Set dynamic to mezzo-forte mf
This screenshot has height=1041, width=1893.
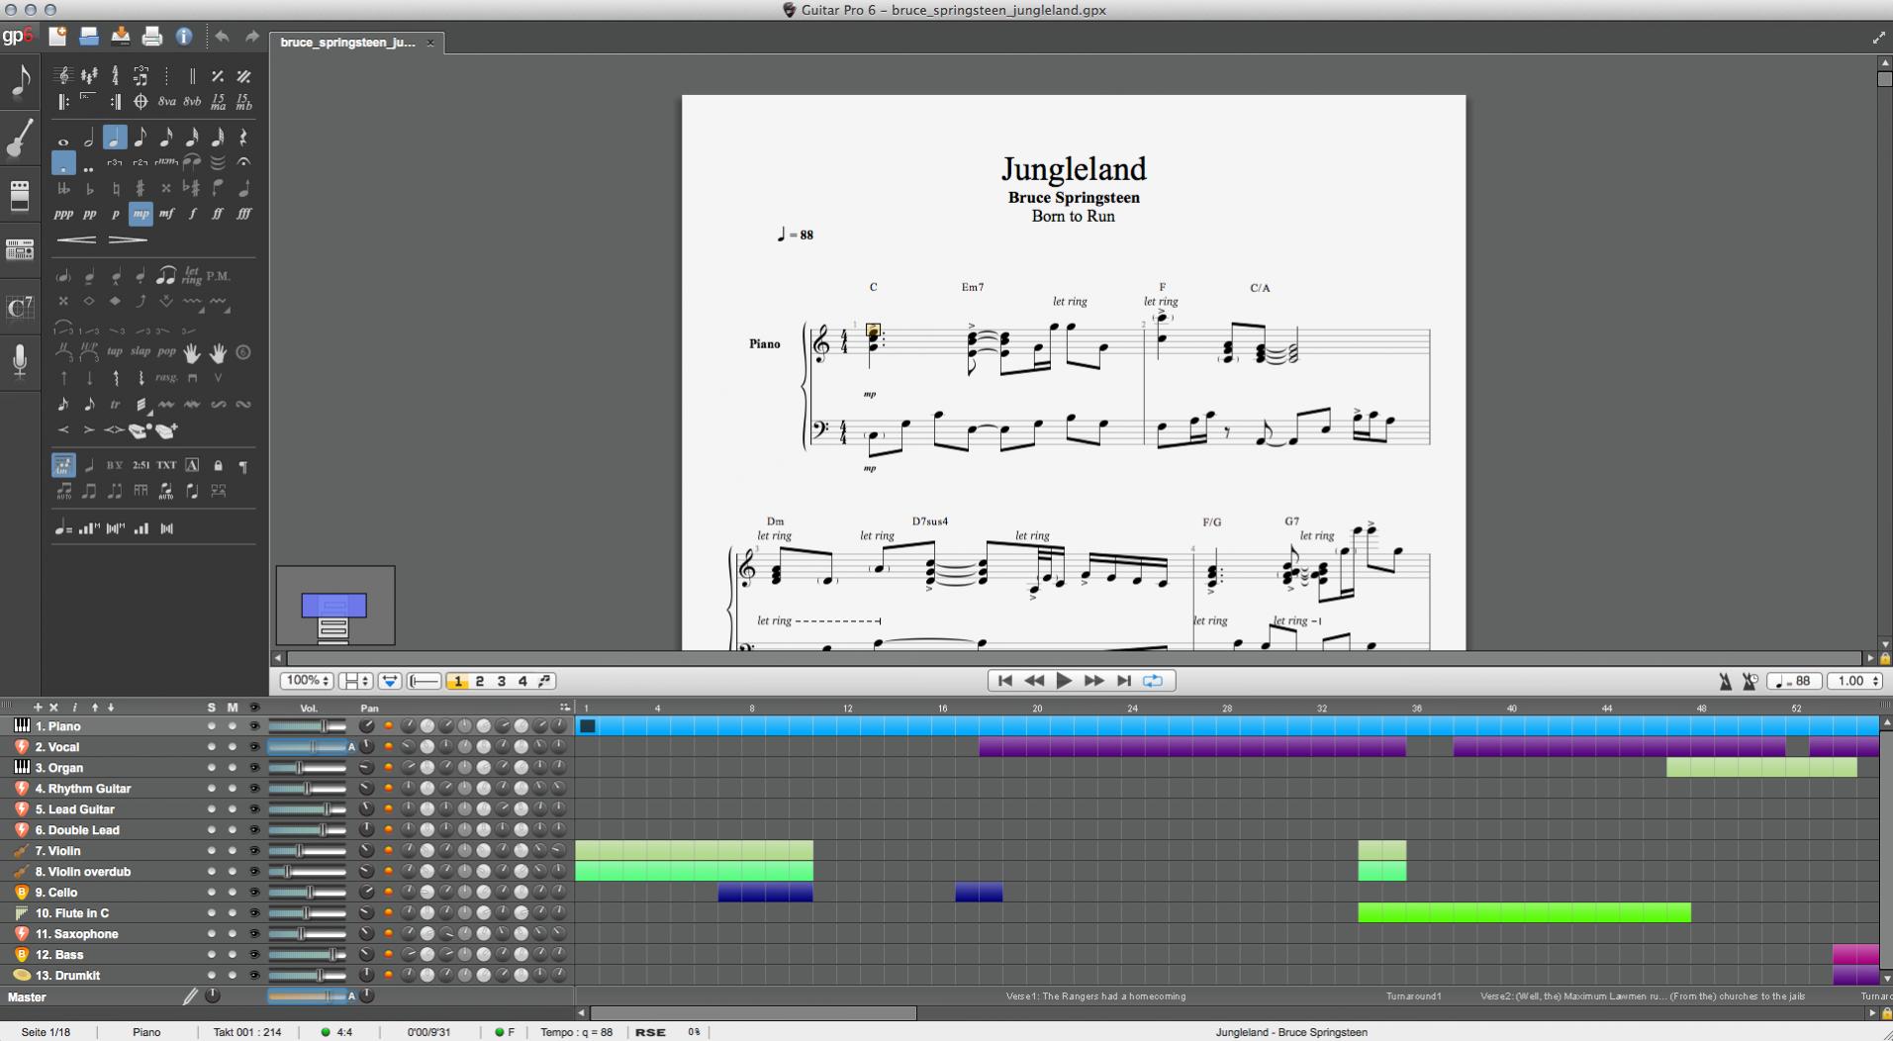click(x=166, y=214)
